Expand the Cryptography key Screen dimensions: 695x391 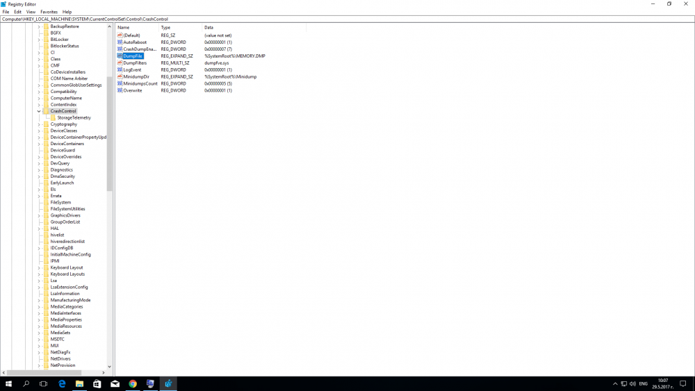click(39, 124)
